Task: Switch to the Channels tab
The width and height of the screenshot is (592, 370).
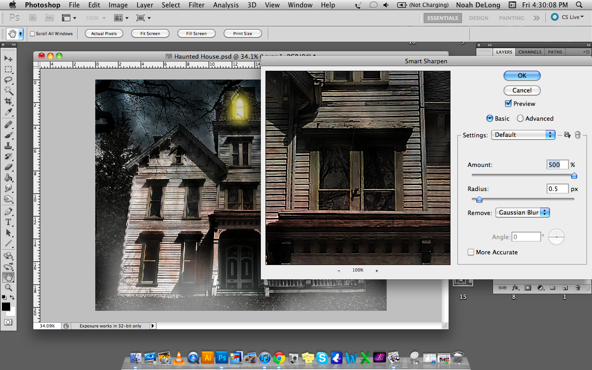Action: (x=530, y=52)
